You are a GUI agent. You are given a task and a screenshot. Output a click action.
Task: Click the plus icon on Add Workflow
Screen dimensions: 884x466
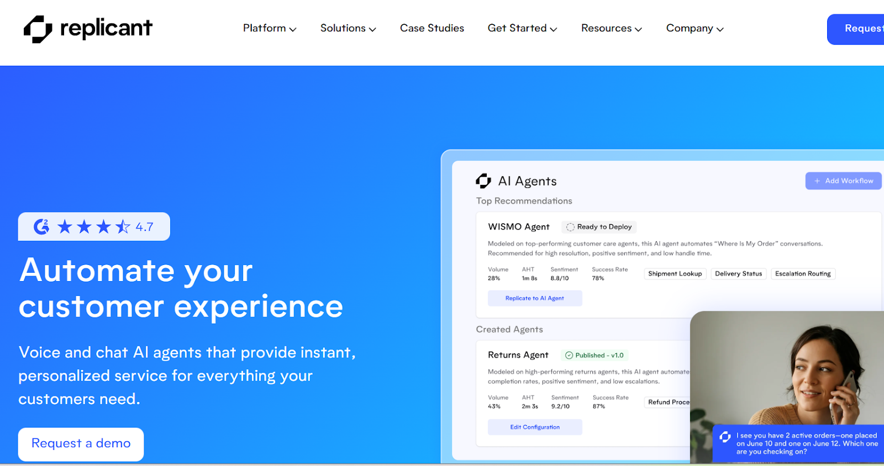[817, 181]
